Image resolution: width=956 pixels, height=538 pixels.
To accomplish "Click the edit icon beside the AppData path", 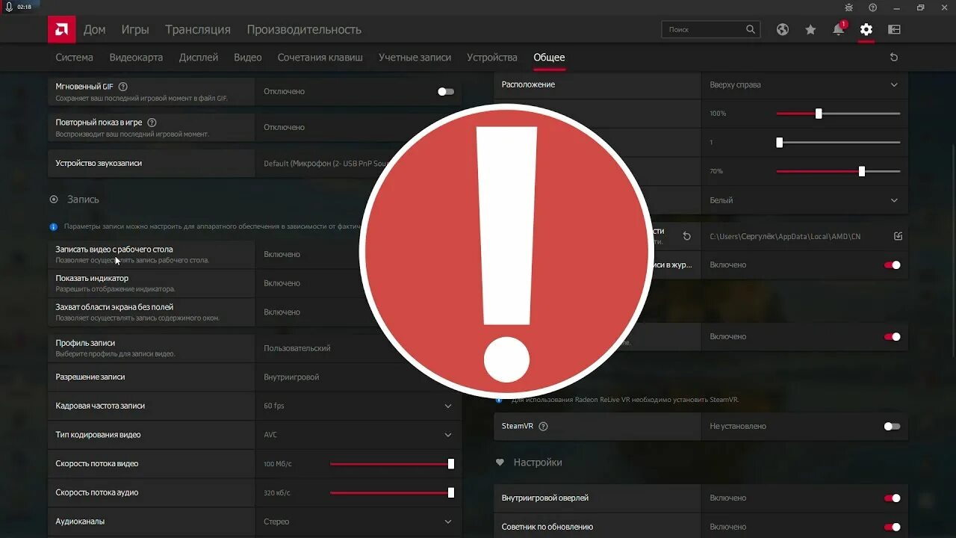I will 897,235.
